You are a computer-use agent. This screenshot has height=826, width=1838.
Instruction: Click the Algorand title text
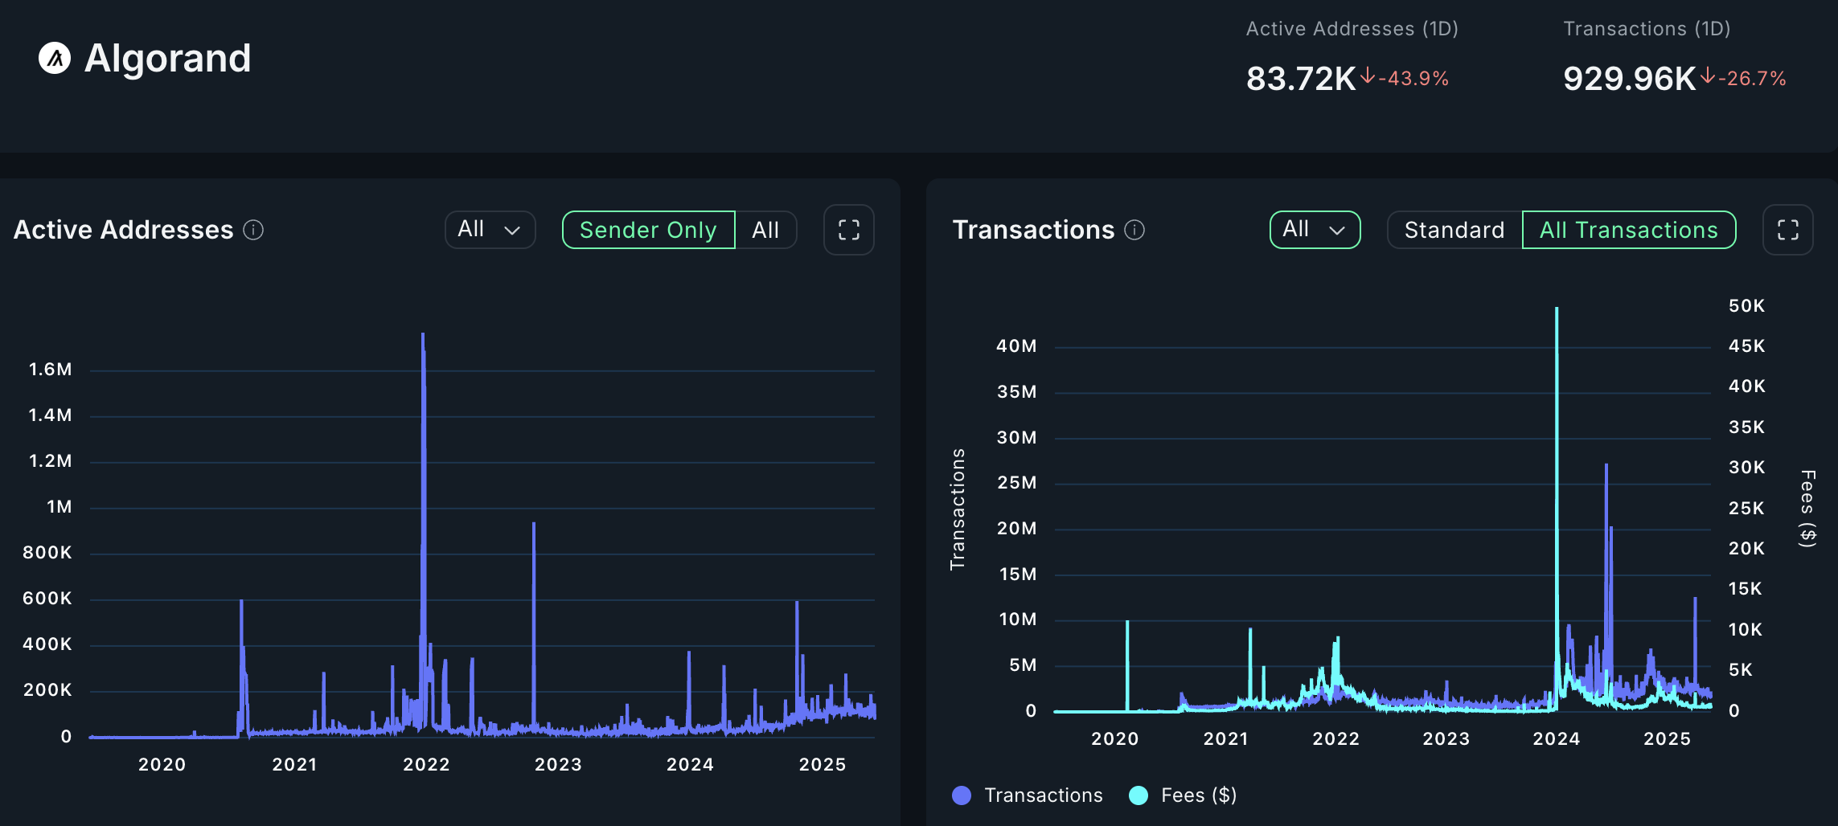(167, 58)
